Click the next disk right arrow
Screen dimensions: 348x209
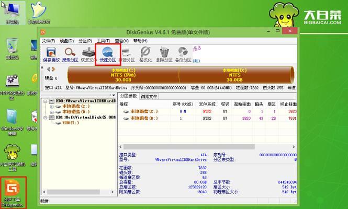(x=53, y=69)
